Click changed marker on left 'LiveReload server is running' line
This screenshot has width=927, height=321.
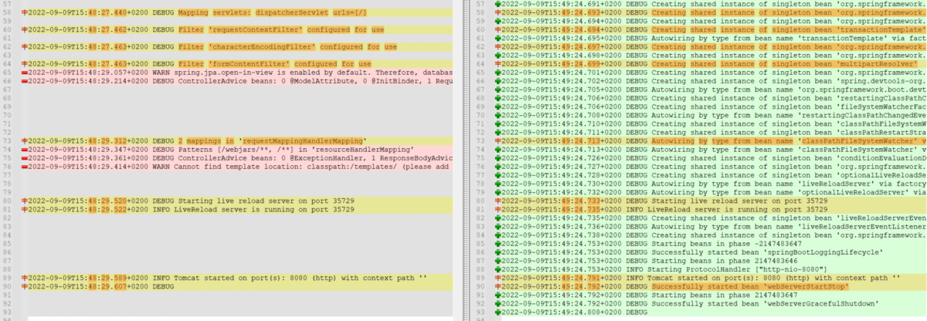coord(25,209)
